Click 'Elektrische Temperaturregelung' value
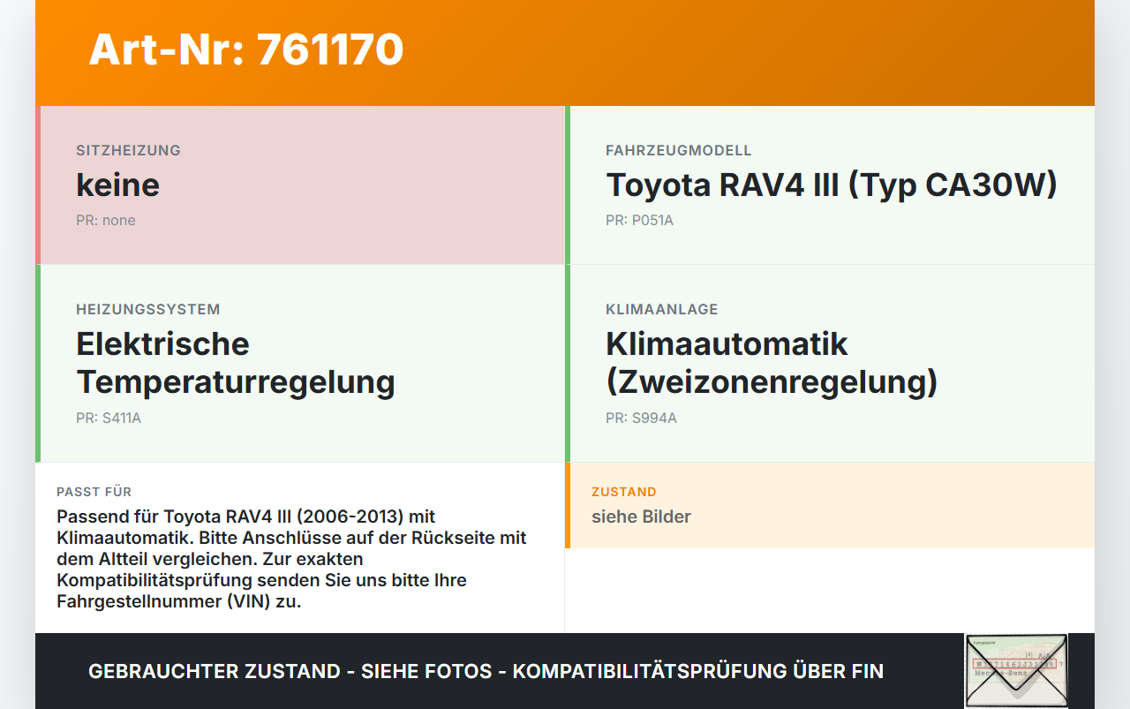Image resolution: width=1130 pixels, height=709 pixels. (236, 363)
